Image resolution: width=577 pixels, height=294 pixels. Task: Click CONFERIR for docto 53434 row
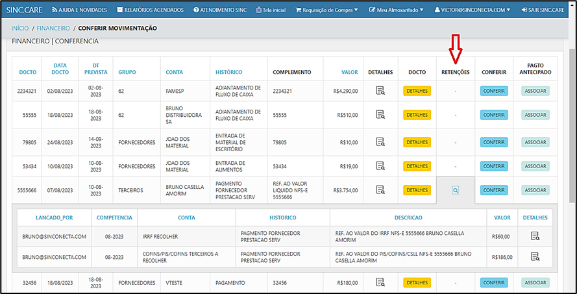click(x=494, y=166)
